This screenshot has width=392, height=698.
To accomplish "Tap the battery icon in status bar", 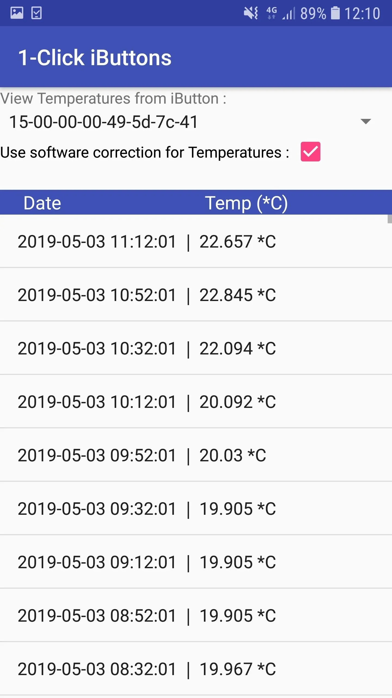I will point(335,13).
